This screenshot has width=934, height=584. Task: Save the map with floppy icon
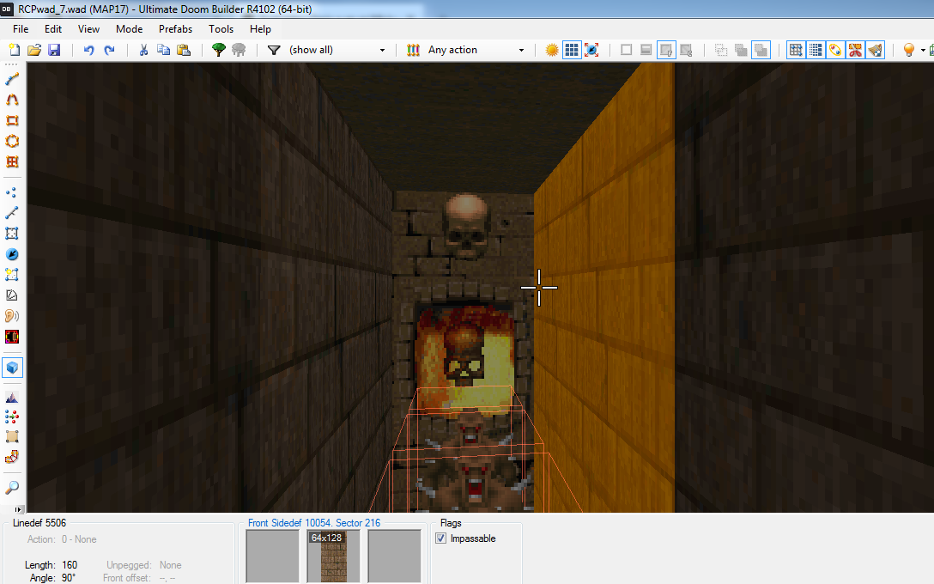point(54,50)
